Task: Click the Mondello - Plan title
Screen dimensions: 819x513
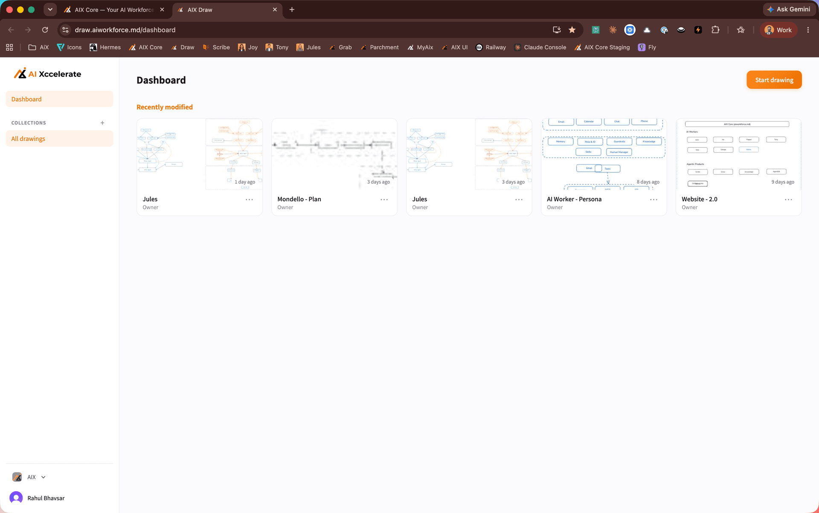Action: pyautogui.click(x=299, y=199)
